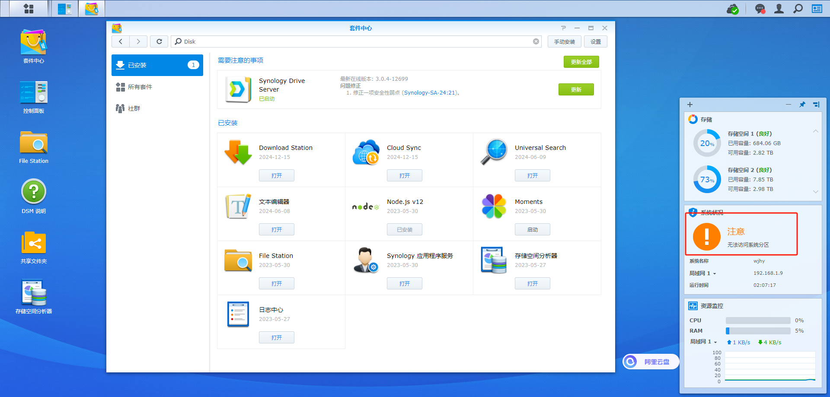The image size is (830, 397).
Task: Click the 存储空间分析器 package icon
Action: click(x=494, y=260)
